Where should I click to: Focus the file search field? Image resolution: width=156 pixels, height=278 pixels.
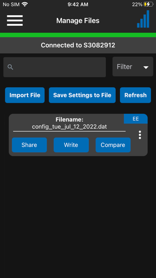click(55, 67)
